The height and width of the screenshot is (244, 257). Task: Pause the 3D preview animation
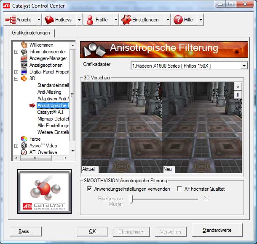pyautogui.click(x=238, y=94)
